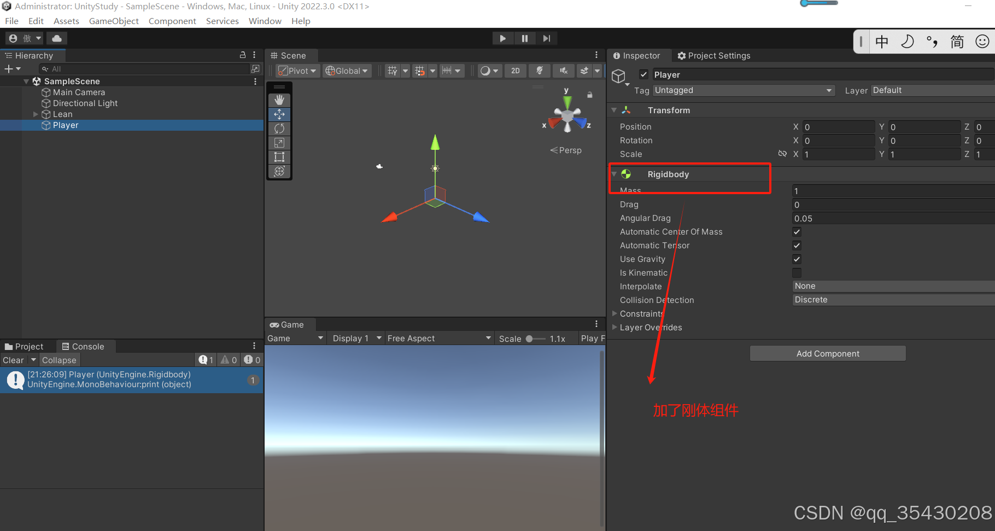The image size is (995, 531).
Task: Select the Hand tool in the Scene toolbar
Action: click(x=279, y=100)
